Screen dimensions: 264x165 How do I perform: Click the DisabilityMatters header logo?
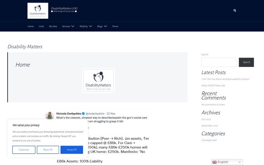(x=38, y=11)
